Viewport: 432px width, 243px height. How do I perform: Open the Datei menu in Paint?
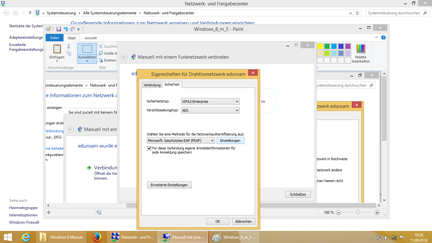pyautogui.click(x=54, y=38)
